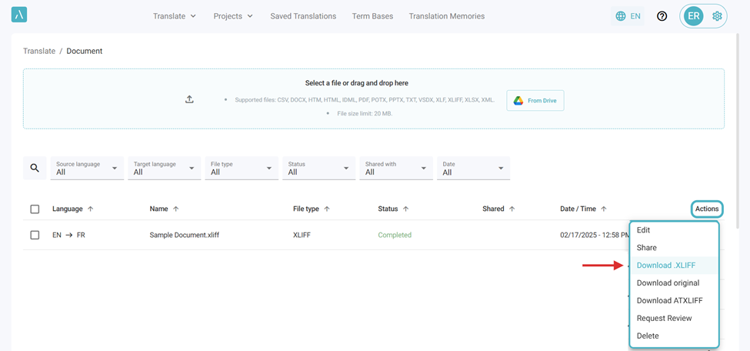Click the EN language selector globe
The image size is (750, 351).
[x=628, y=16]
